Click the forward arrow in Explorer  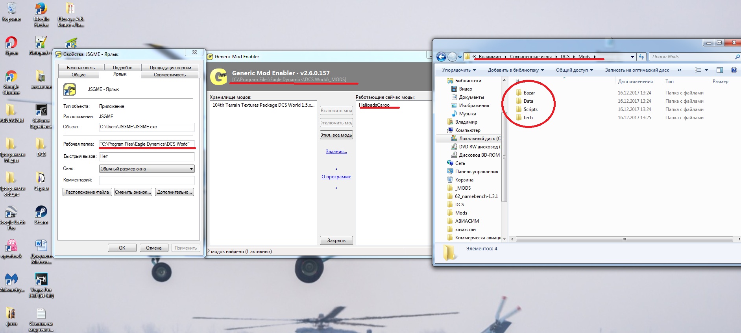[452, 57]
